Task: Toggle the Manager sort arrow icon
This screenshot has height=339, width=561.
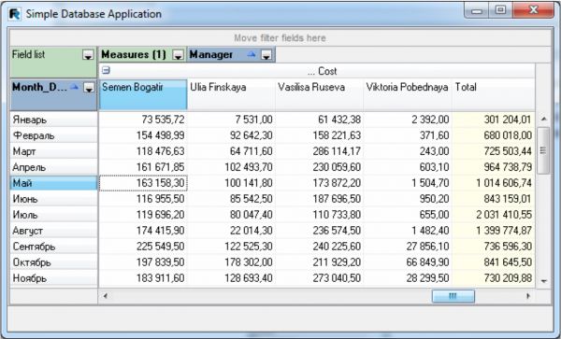Action: (x=252, y=54)
